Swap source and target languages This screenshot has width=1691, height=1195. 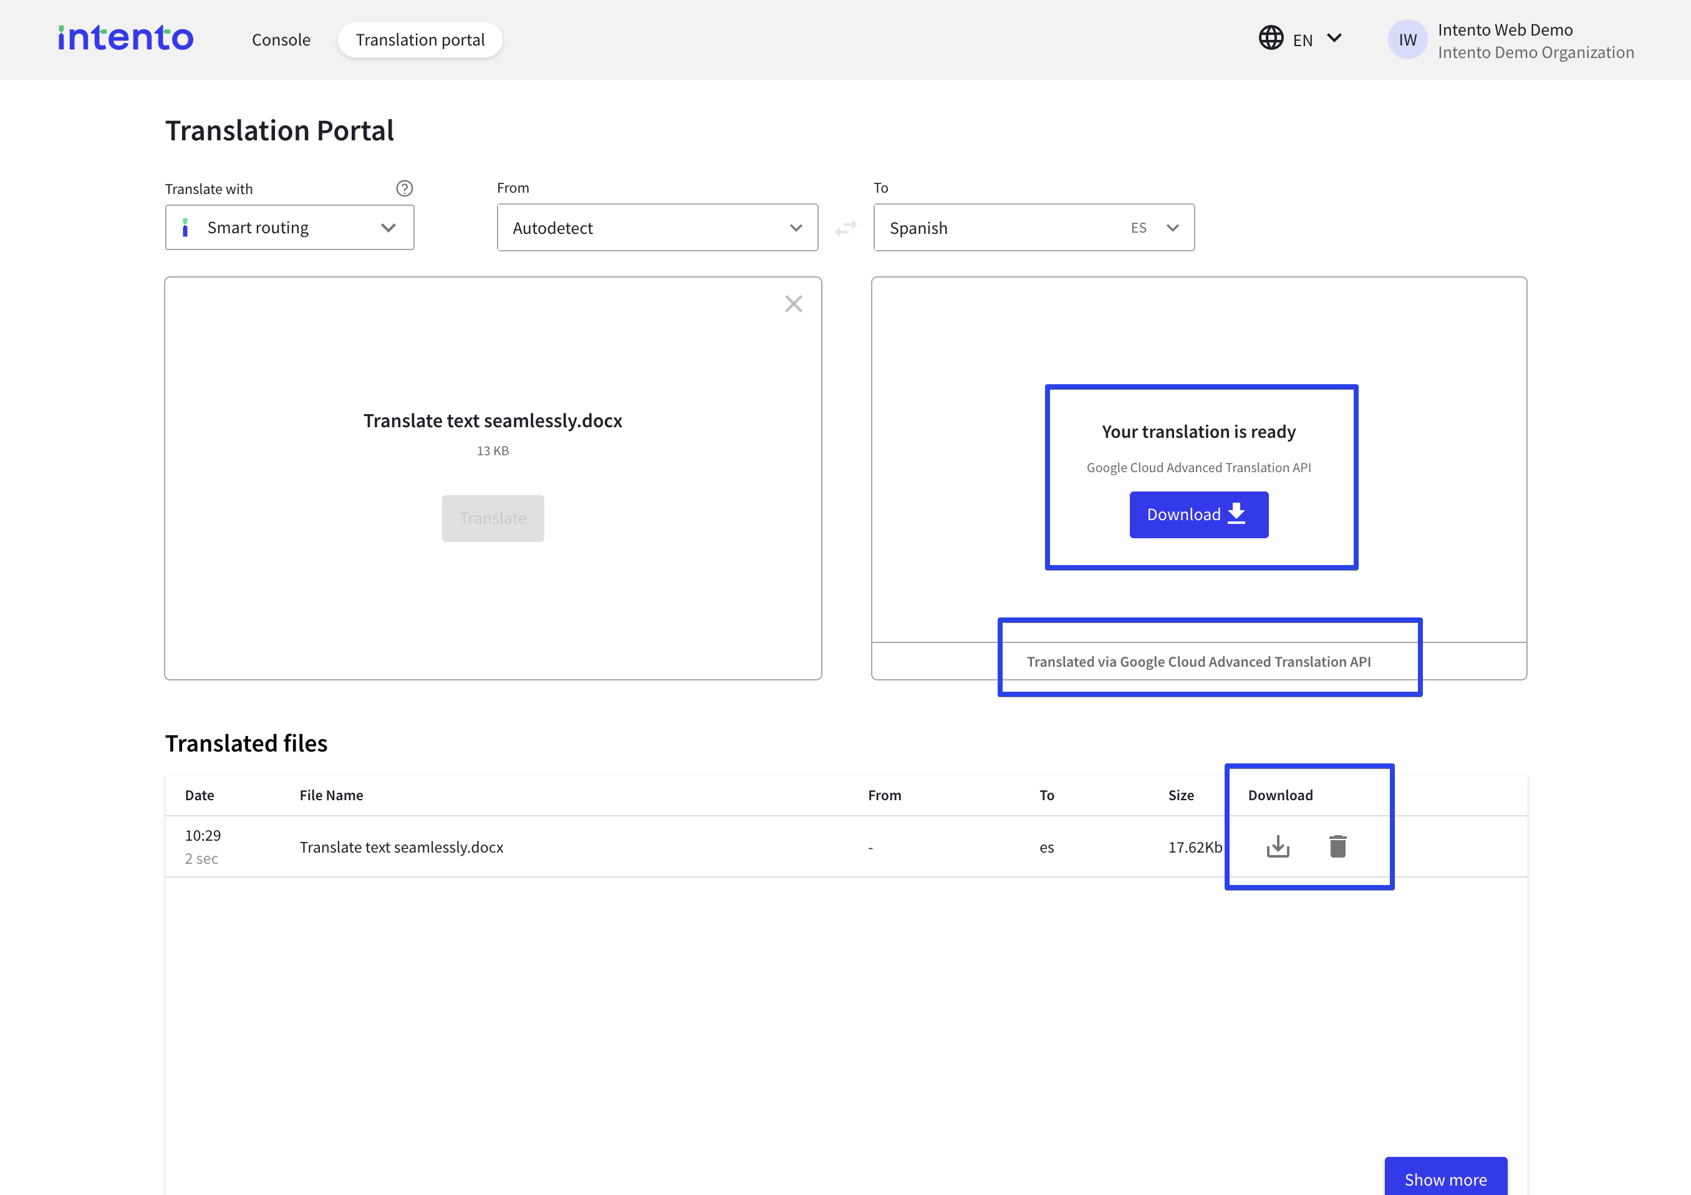tap(846, 228)
